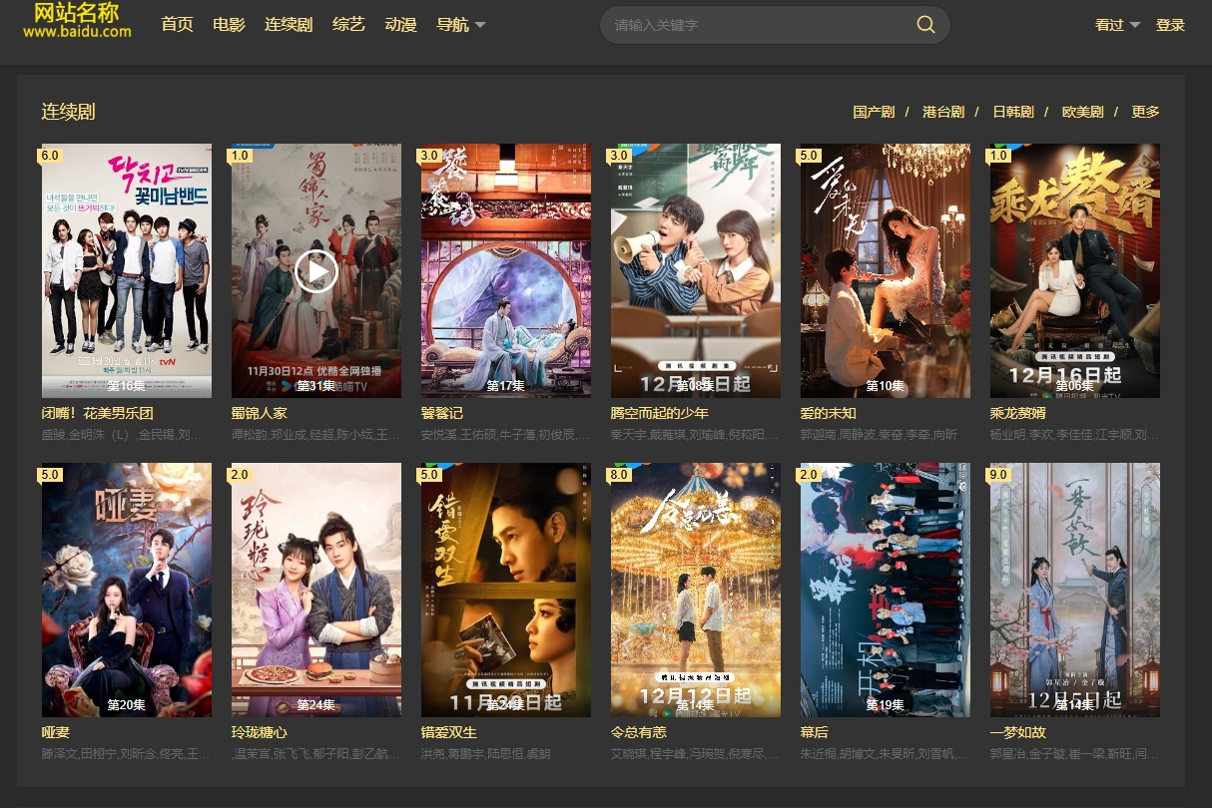Open the 腾空而起的少年 poster thumbnail

coord(696,270)
